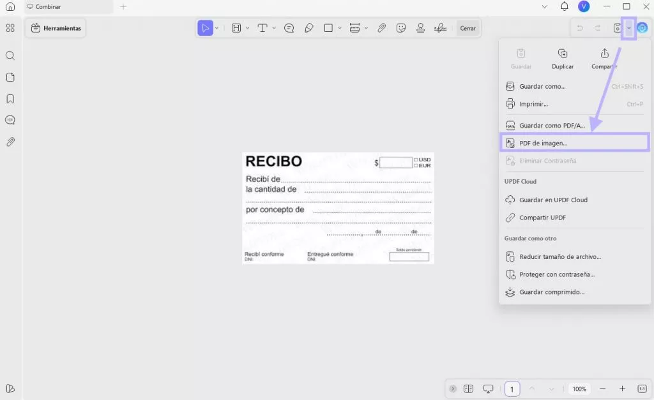Open the zoom level 100% dropdown
This screenshot has height=400, width=654.
pos(579,389)
